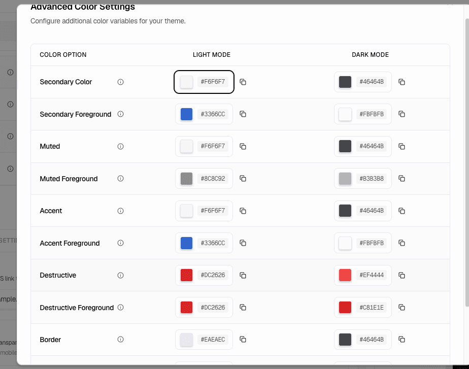The width and height of the screenshot is (469, 369).
Task: Copy the Border dark mode hex value
Action: pyautogui.click(x=401, y=340)
